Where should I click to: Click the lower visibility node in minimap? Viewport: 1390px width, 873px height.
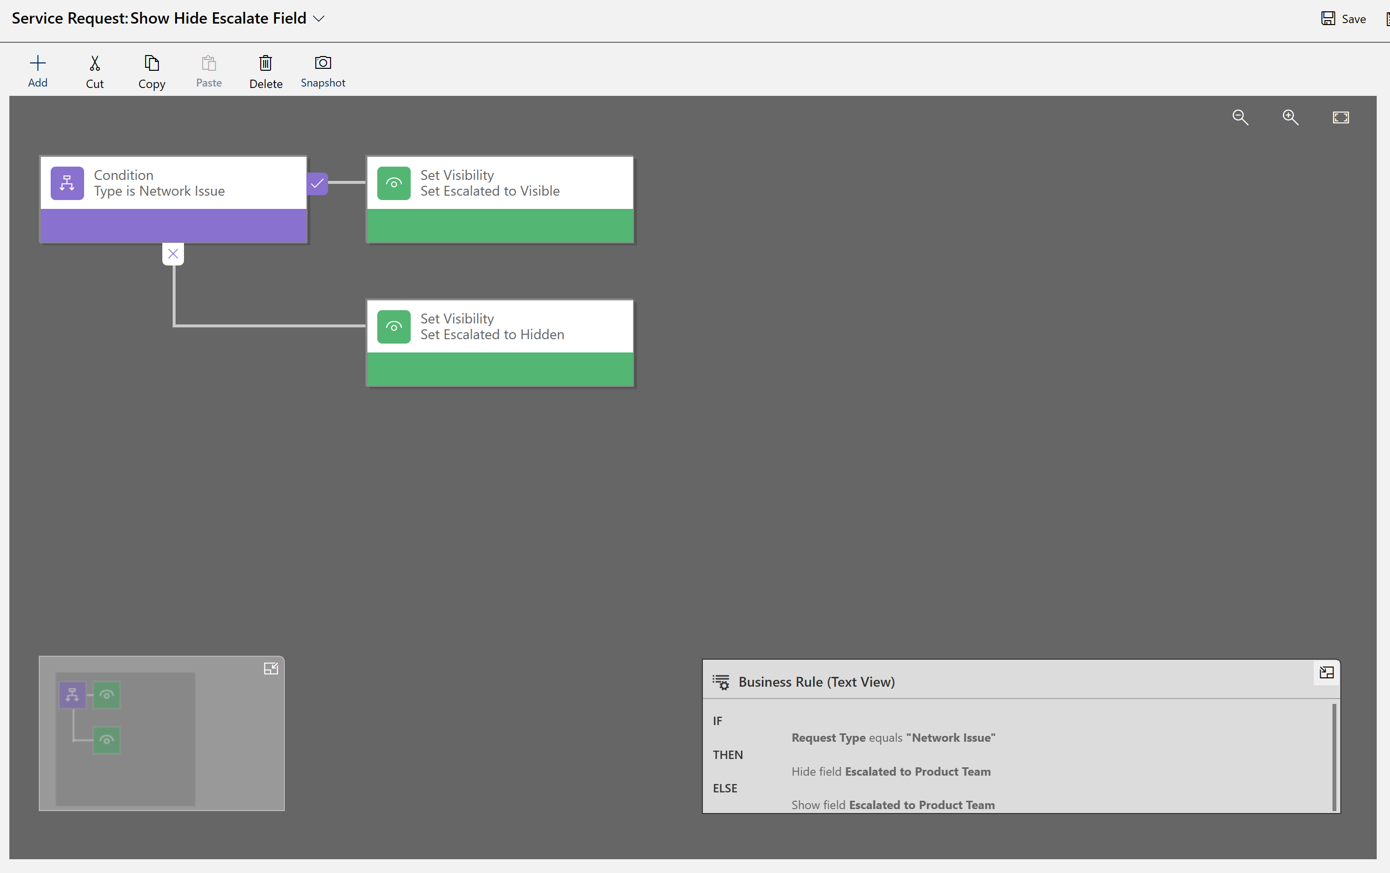coord(107,740)
